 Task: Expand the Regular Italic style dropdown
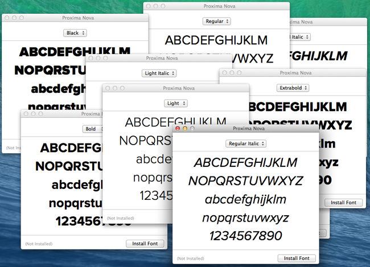245,143
